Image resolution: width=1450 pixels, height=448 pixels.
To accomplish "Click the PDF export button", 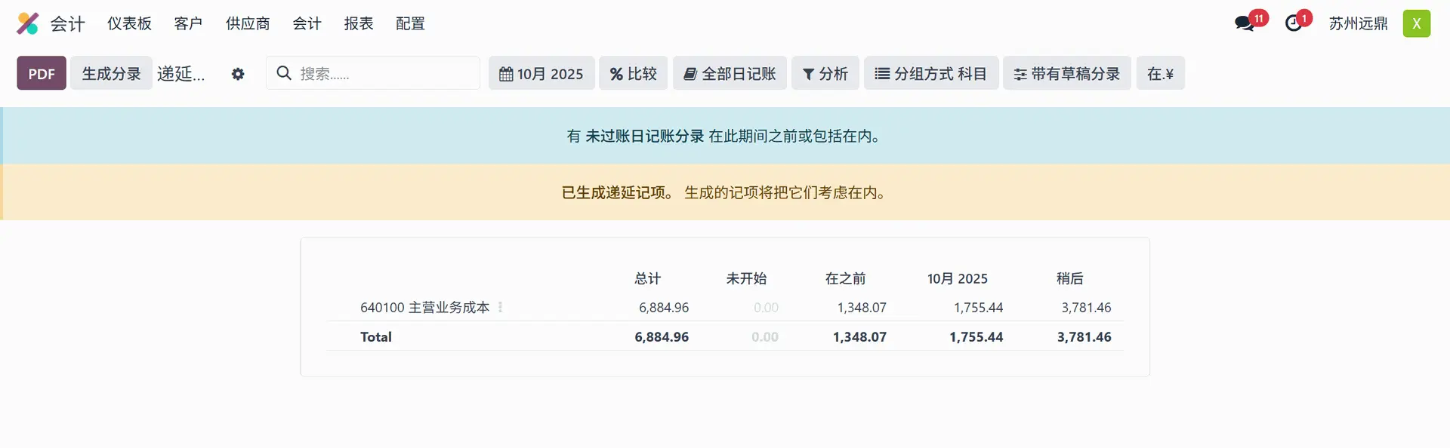I will (42, 73).
